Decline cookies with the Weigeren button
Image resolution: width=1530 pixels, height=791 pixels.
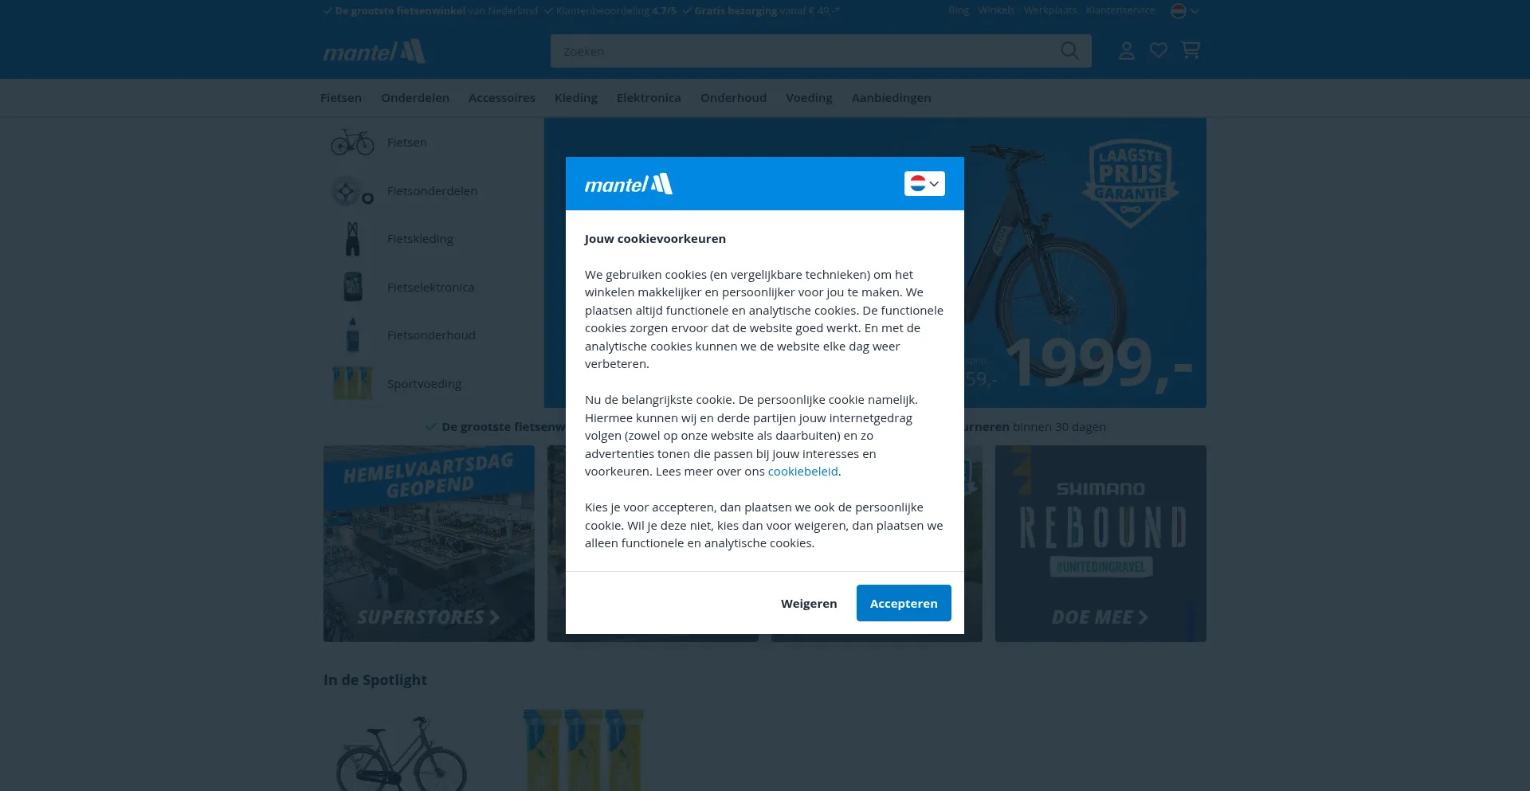coord(809,603)
